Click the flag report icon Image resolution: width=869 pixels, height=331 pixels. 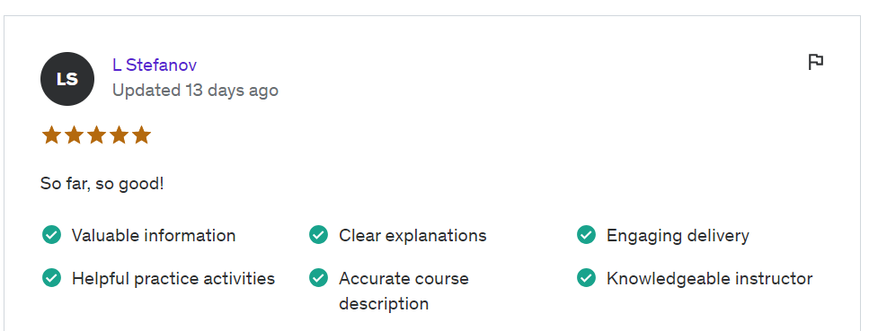815,62
